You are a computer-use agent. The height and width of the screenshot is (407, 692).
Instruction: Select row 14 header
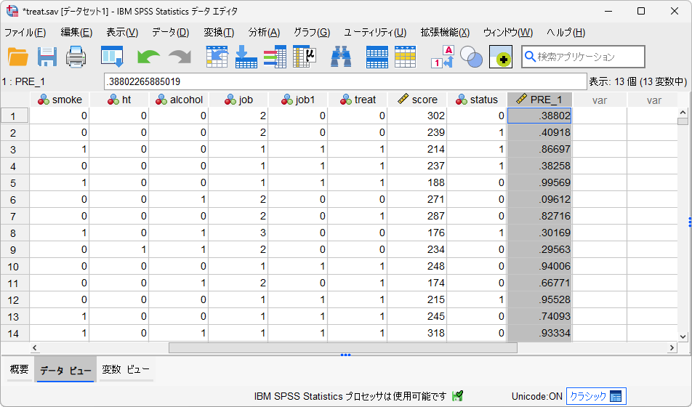15,334
